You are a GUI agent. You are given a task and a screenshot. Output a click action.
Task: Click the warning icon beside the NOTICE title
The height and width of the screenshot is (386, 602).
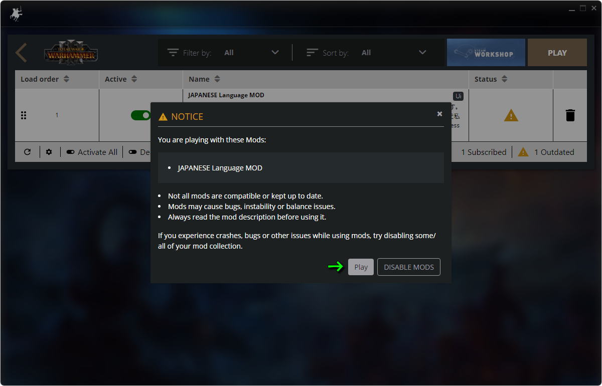163,117
